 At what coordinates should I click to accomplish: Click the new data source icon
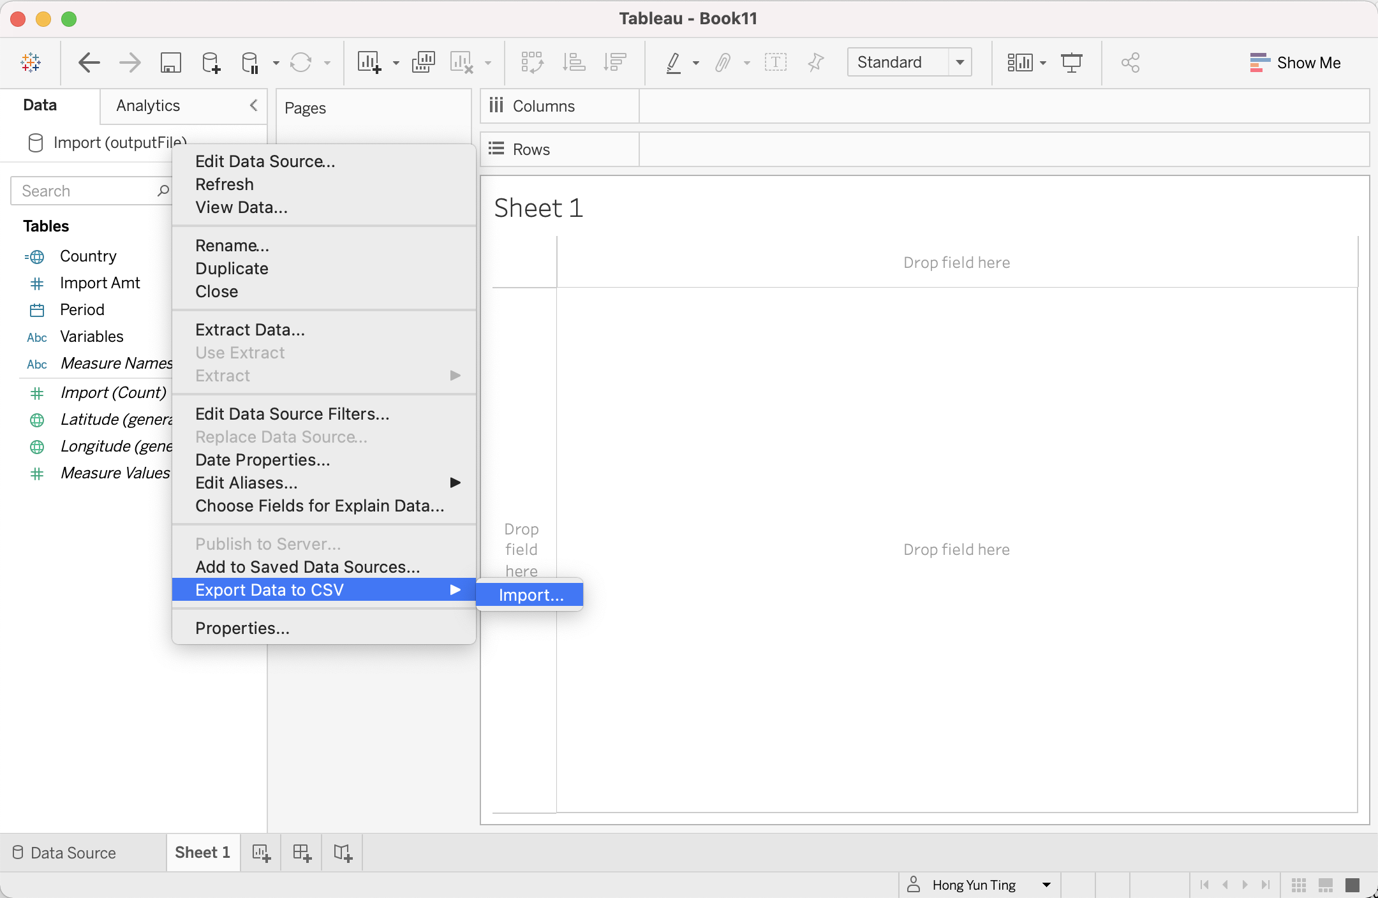click(211, 63)
